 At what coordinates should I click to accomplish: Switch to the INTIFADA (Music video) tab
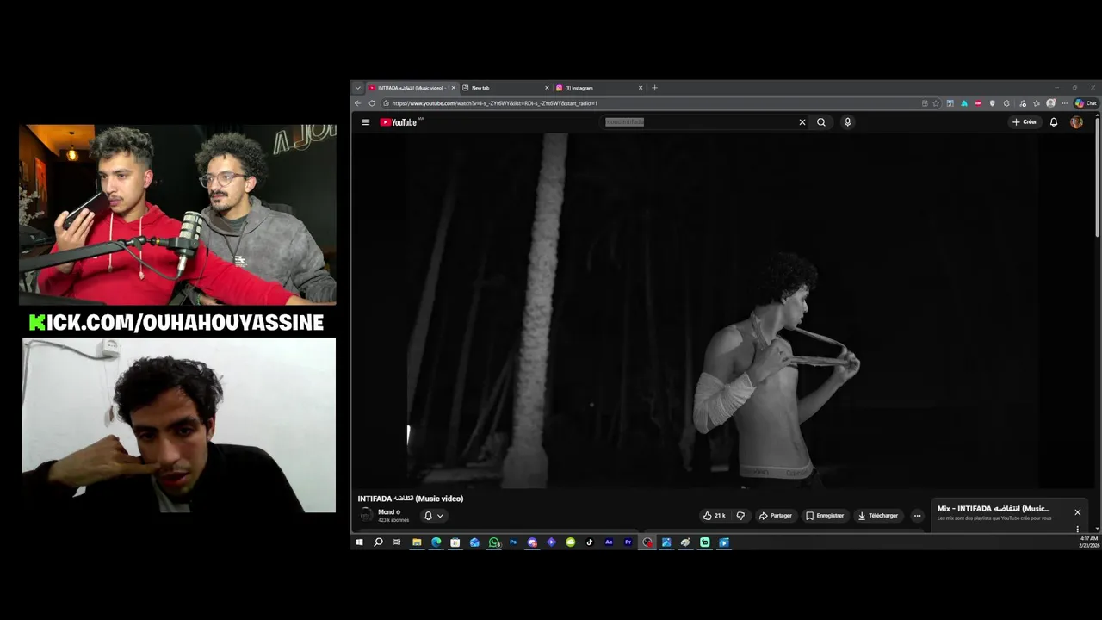(410, 88)
